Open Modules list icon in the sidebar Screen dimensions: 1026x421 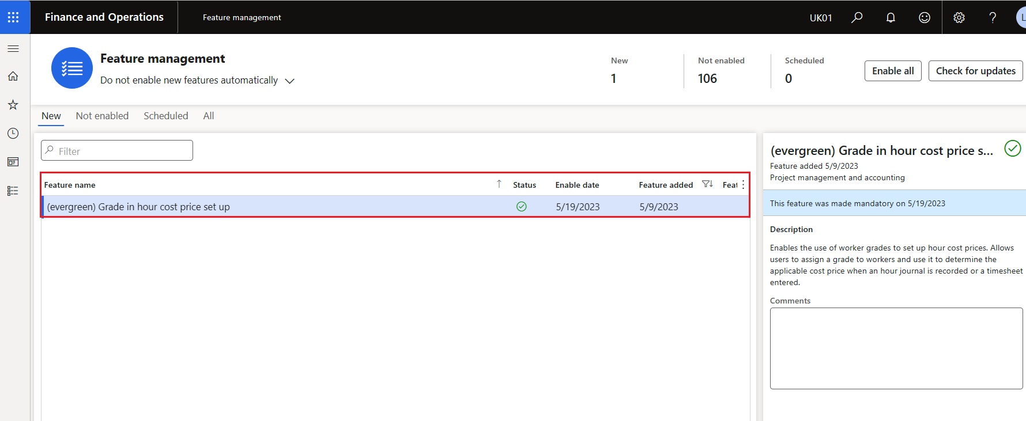[x=13, y=191]
